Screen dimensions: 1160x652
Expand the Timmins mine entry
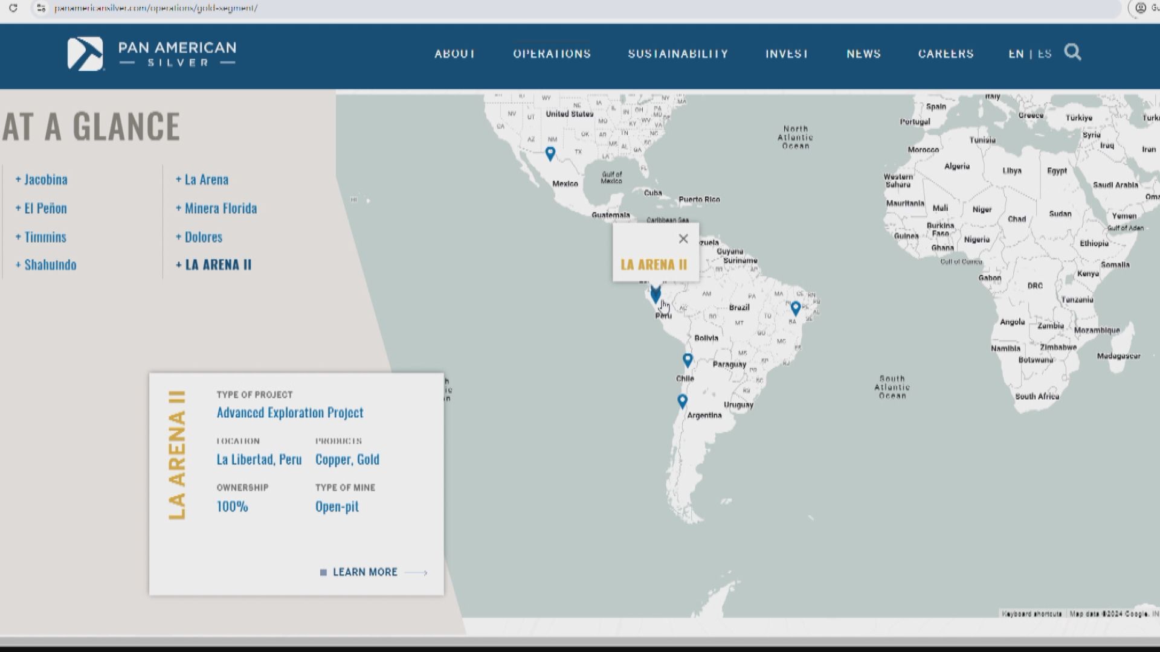coord(40,237)
